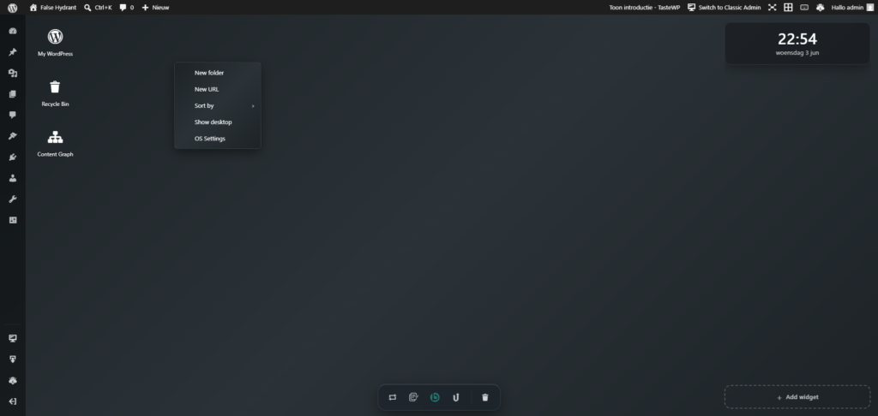Click the green circular b icon in dock

click(435, 397)
